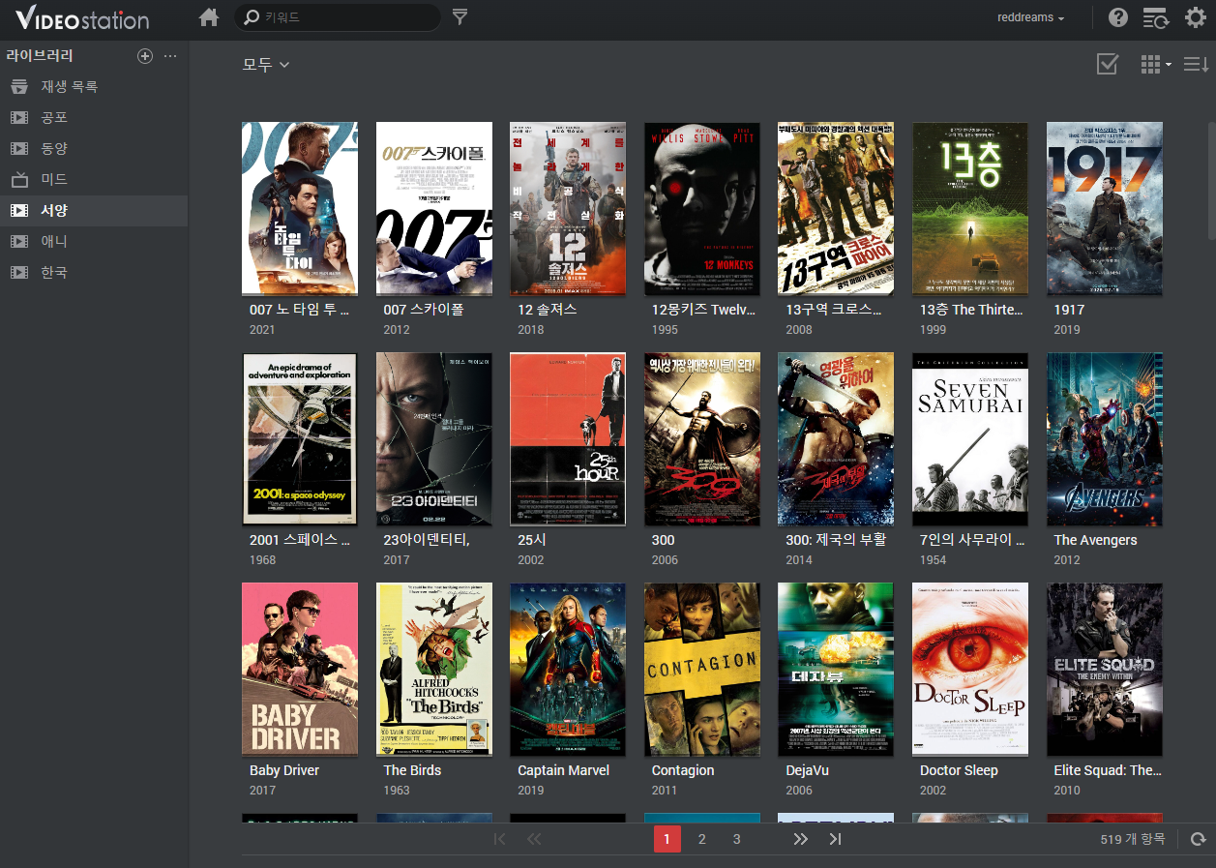Screen dimensions: 1216x868
Task: Jump to the last page arrow
Action: coord(835,839)
